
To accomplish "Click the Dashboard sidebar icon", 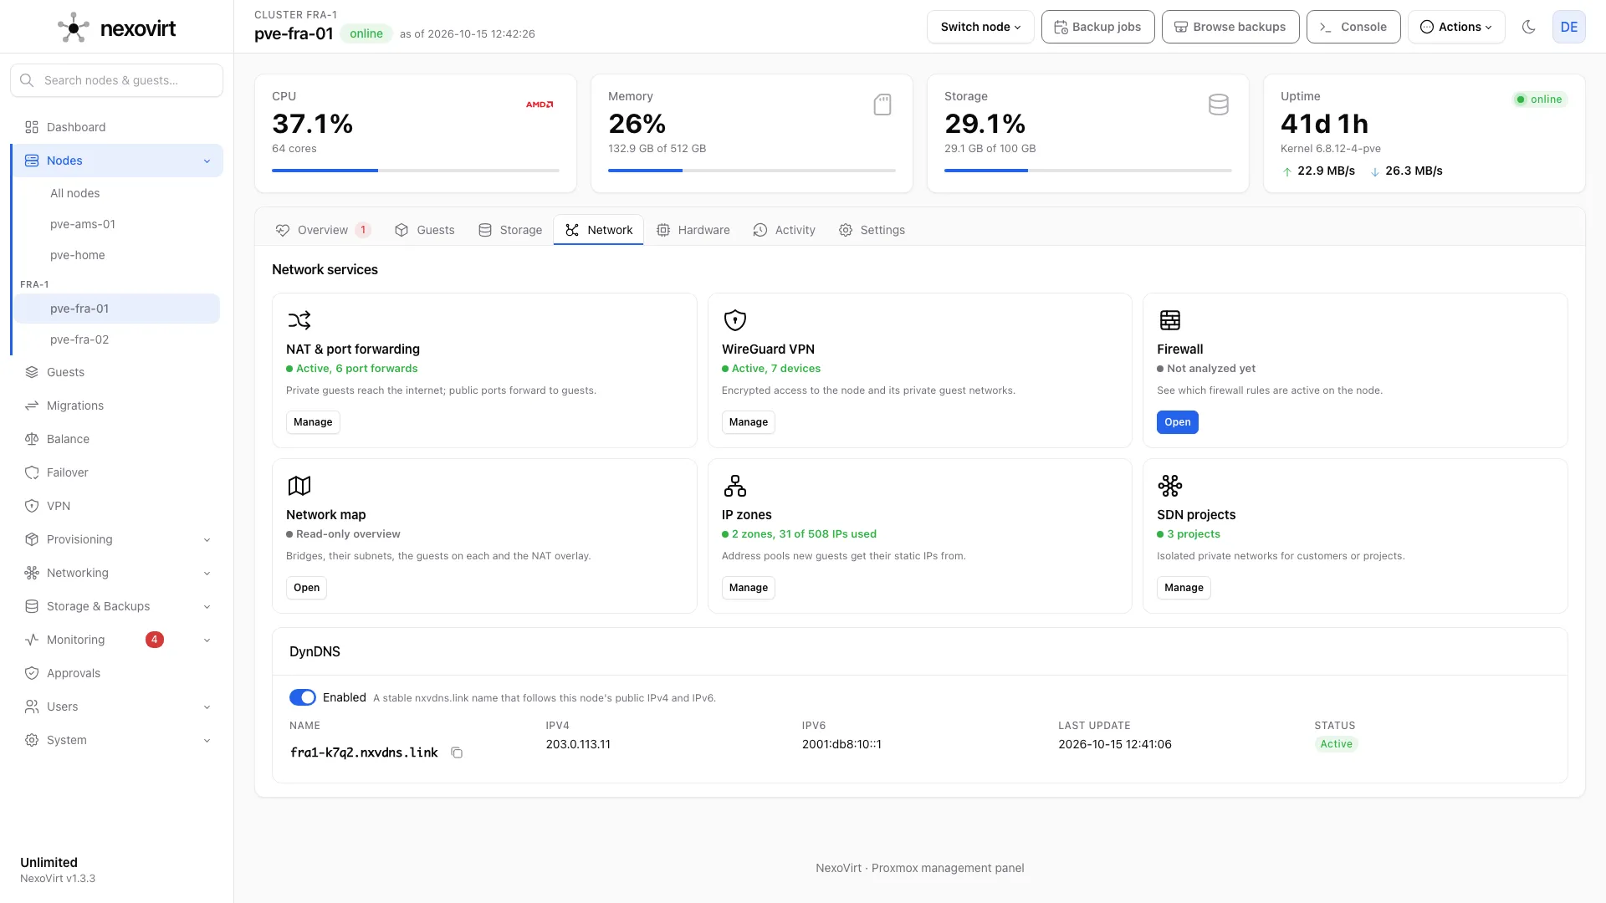I will (32, 127).
